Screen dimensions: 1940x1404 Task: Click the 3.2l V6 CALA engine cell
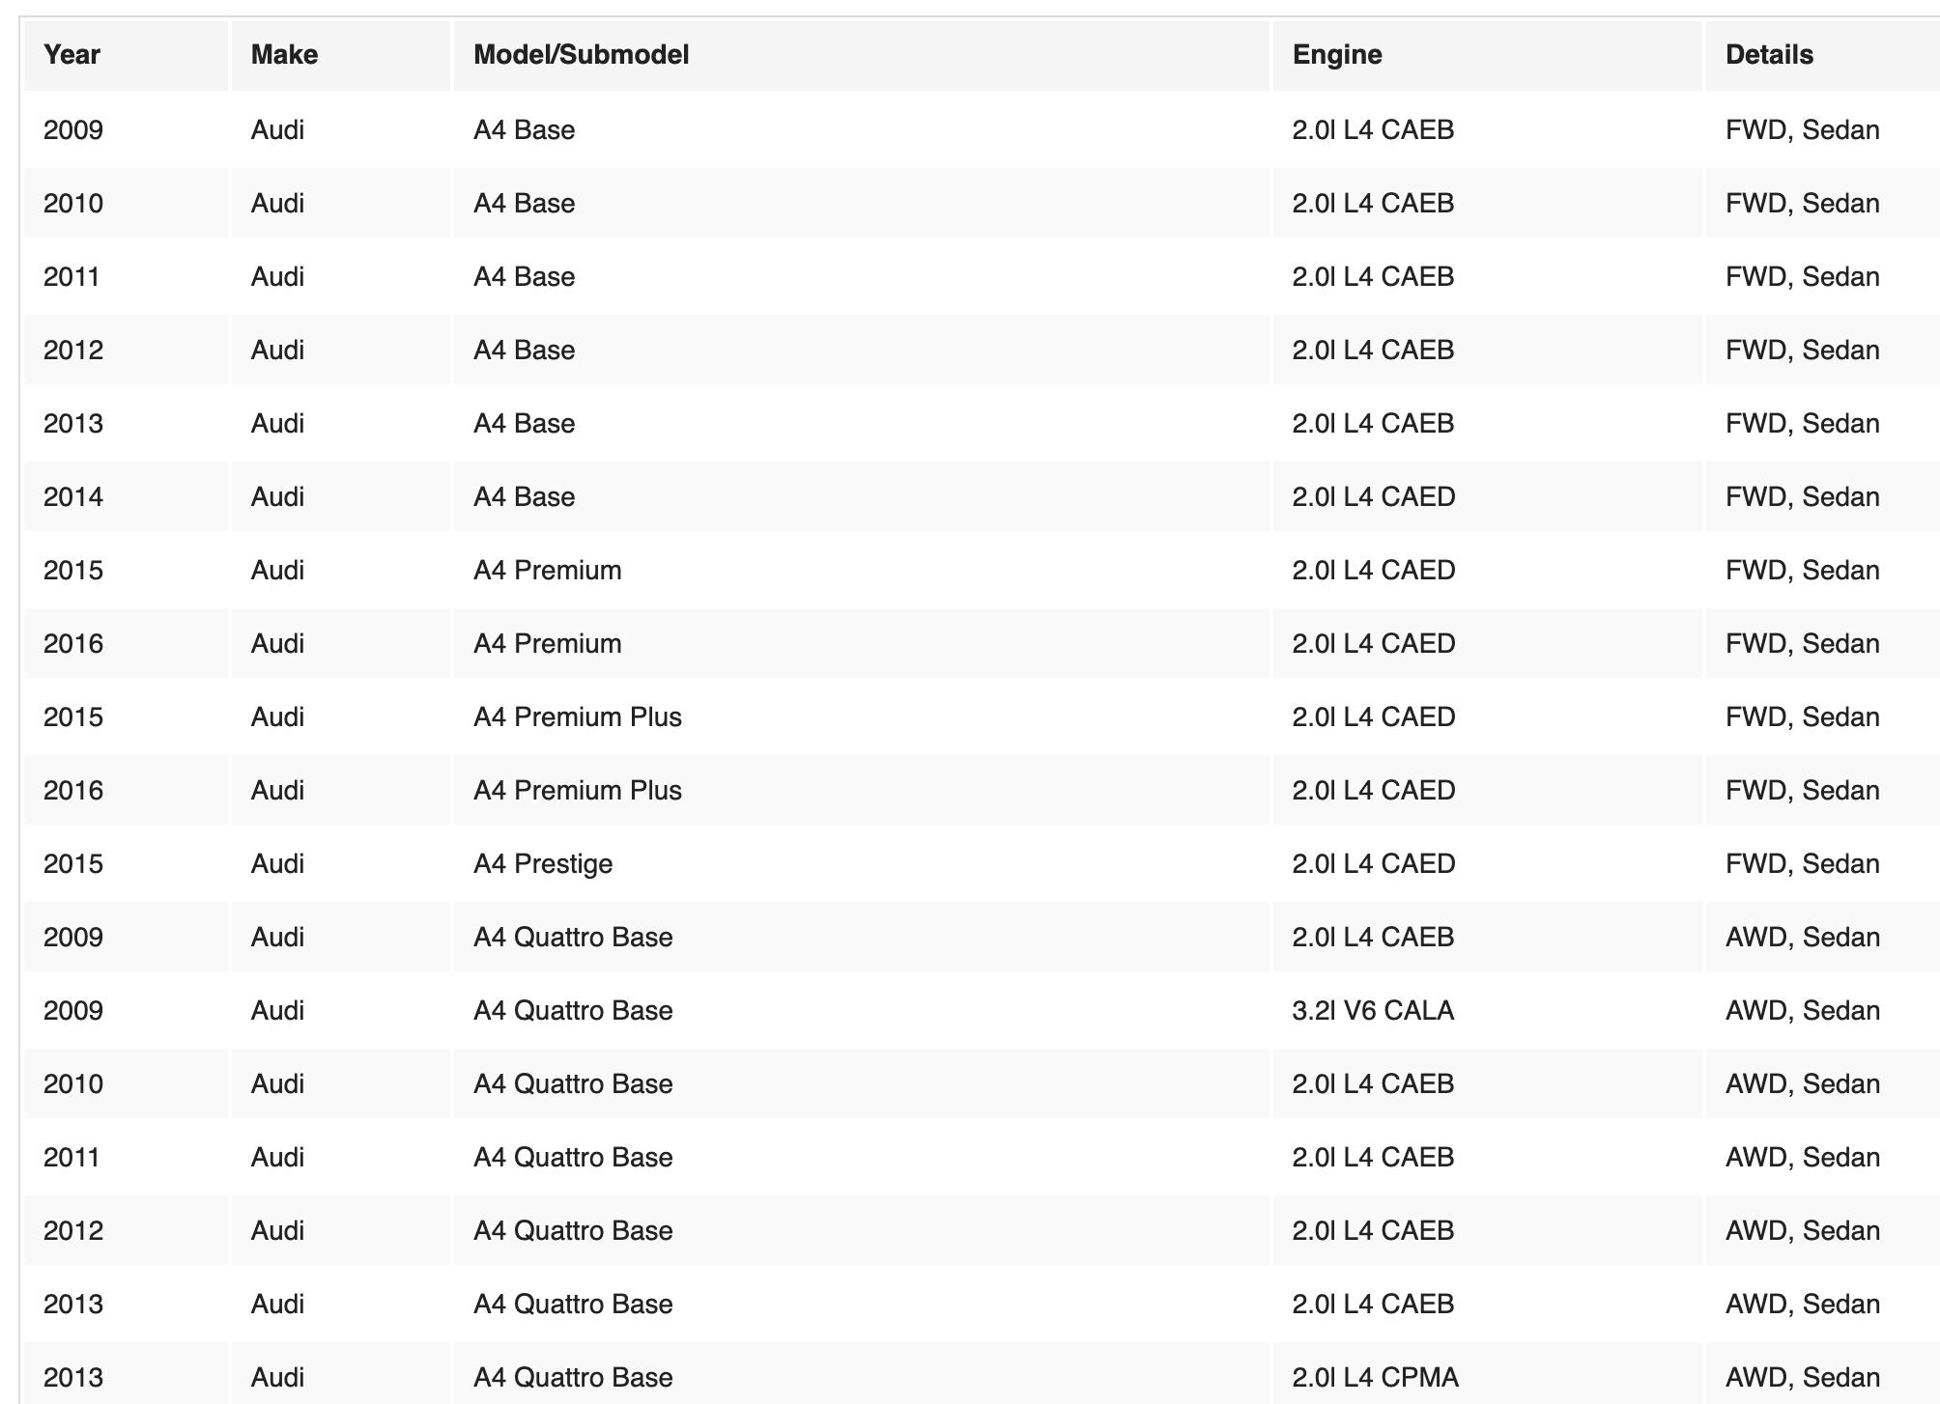1372,1011
